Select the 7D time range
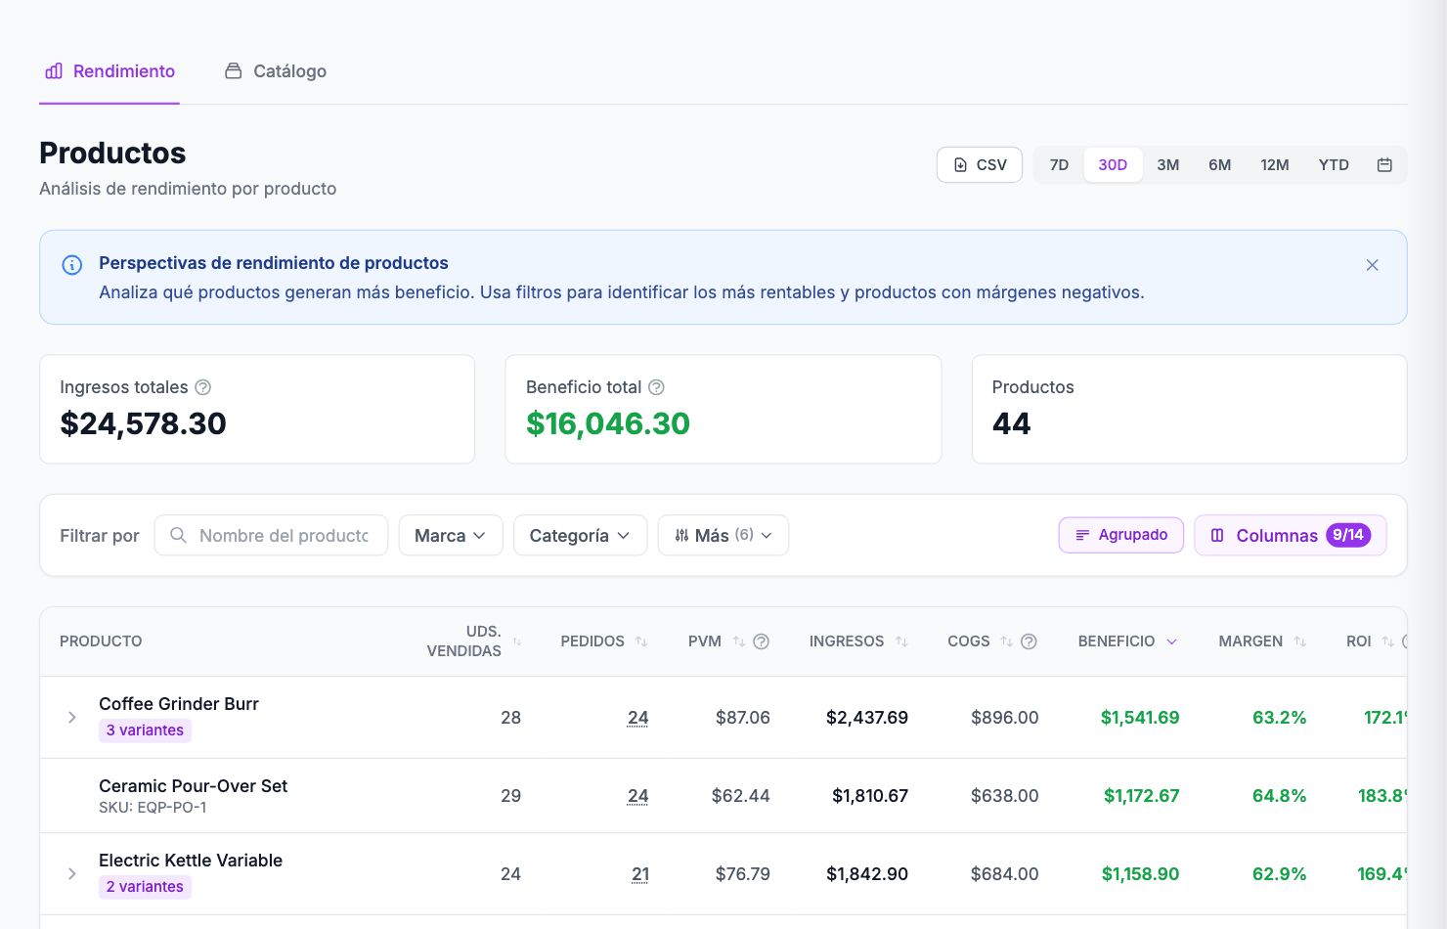This screenshot has height=929, width=1447. [1059, 164]
